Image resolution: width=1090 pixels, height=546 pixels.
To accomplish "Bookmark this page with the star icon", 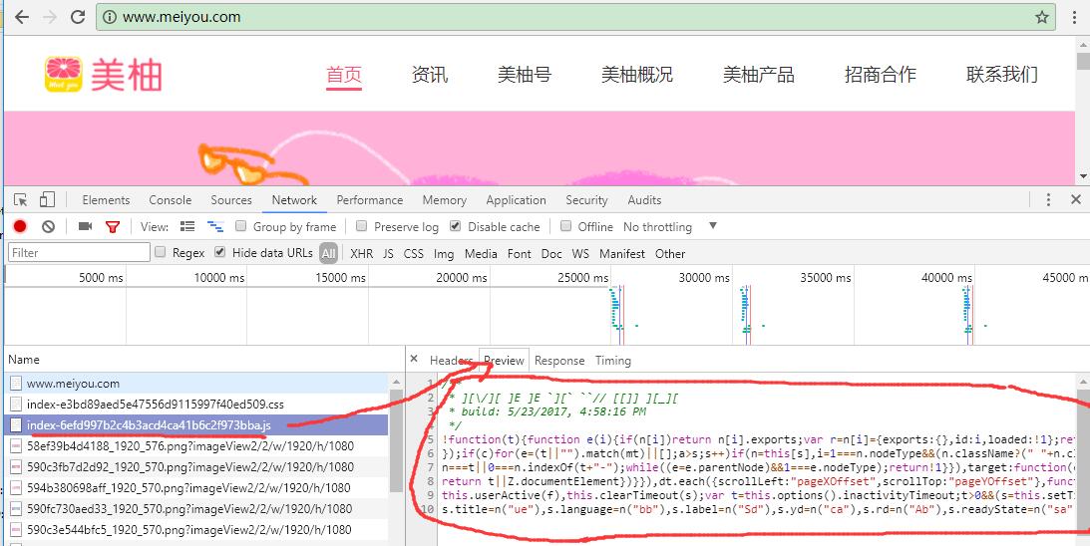I will 1041,17.
